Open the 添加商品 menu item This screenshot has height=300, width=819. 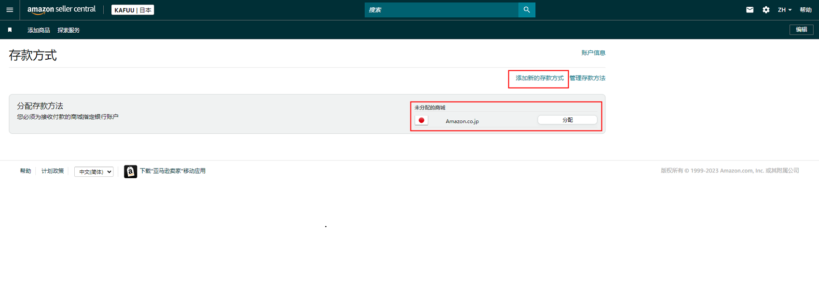pos(39,30)
